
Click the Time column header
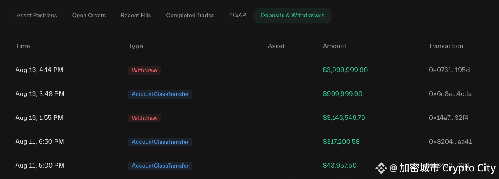tap(23, 46)
